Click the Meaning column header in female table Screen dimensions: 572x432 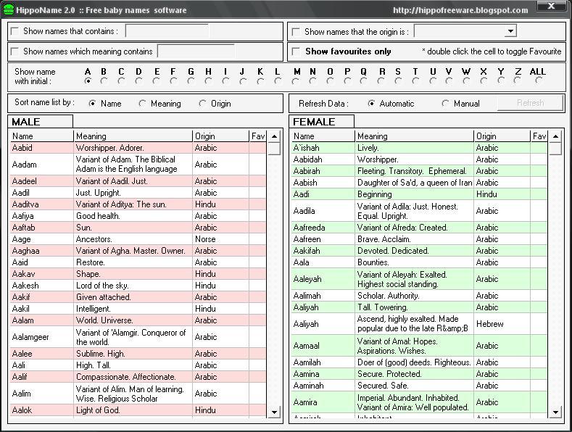coord(415,136)
